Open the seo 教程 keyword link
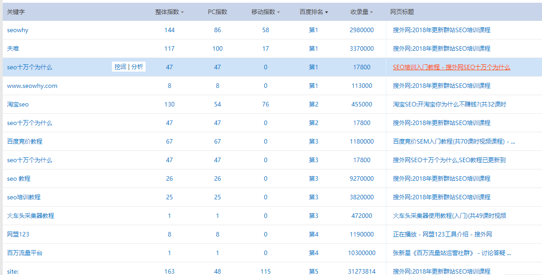The image size is (542, 275). click(19, 179)
